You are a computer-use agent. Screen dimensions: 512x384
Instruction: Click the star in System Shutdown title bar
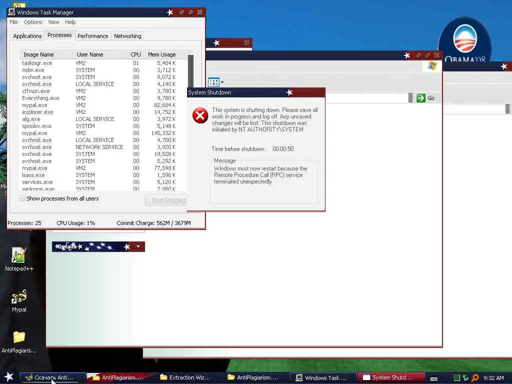(x=289, y=92)
